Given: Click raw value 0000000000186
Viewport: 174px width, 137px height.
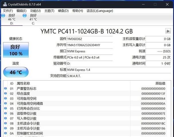Looking at the screenshot, I should pos(153,128).
